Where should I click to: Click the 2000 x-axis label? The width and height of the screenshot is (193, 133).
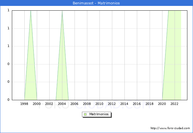click(x=37, y=104)
